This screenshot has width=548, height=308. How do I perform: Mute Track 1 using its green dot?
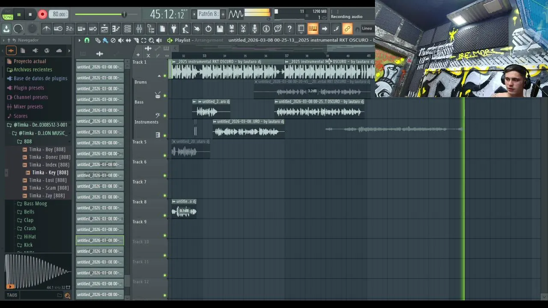pyautogui.click(x=165, y=76)
